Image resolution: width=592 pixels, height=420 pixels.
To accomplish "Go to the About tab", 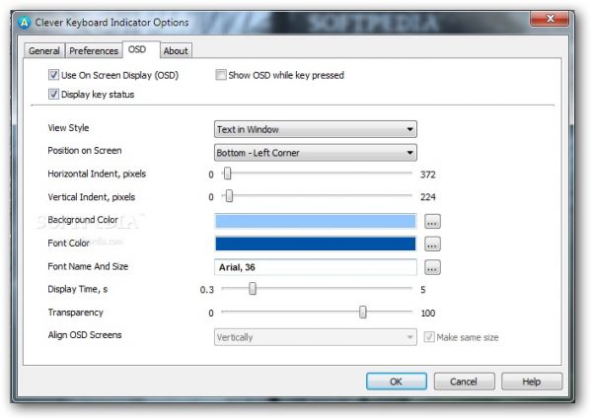I will point(176,50).
